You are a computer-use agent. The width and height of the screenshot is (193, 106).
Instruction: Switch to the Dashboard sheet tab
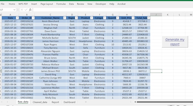(x=70, y=102)
